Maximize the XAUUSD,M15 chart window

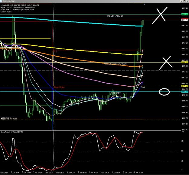click(184, 1)
